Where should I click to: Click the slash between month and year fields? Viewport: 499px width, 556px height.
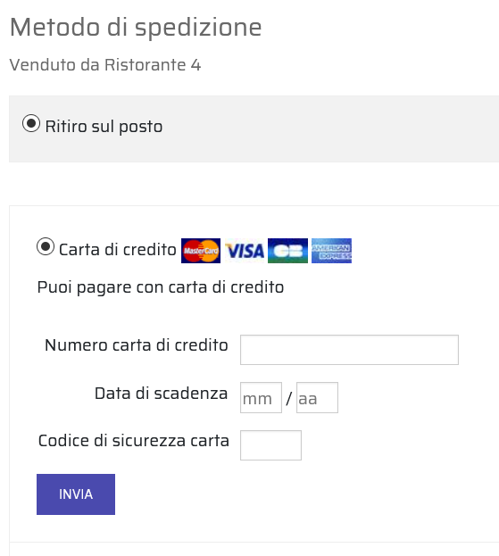[289, 399]
